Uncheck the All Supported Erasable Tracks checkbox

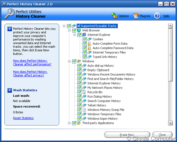point(69,26)
